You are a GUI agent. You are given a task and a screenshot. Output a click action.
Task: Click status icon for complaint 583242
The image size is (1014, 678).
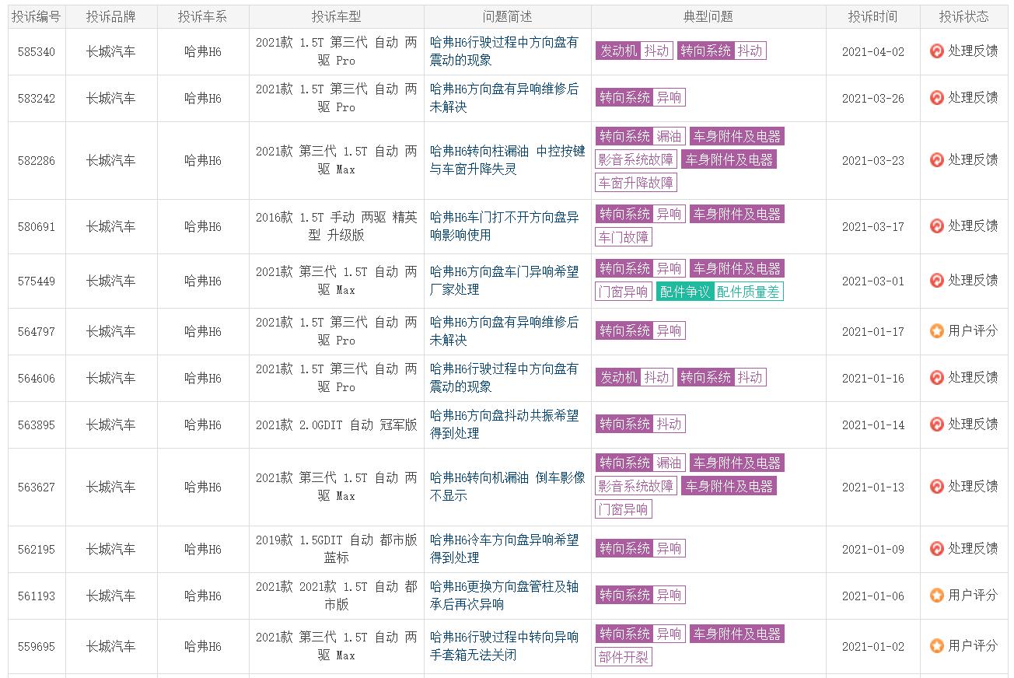click(x=937, y=98)
